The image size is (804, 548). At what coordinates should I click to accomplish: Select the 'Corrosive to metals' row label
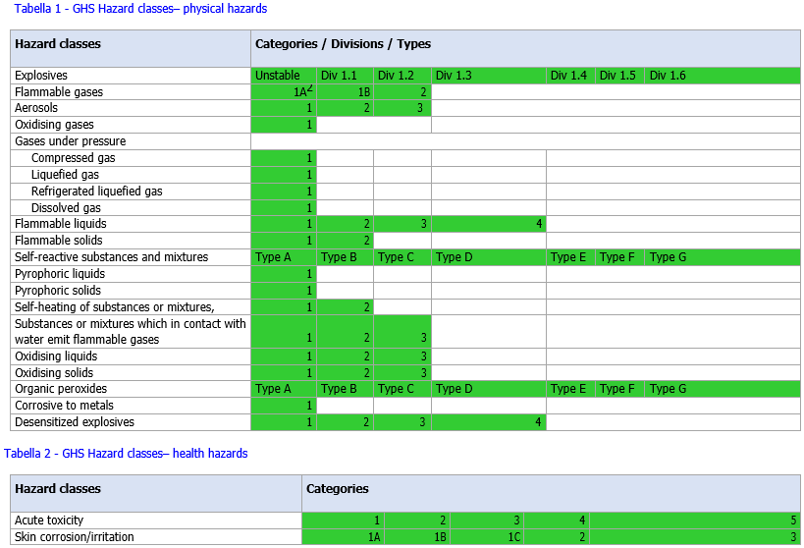coord(64,406)
